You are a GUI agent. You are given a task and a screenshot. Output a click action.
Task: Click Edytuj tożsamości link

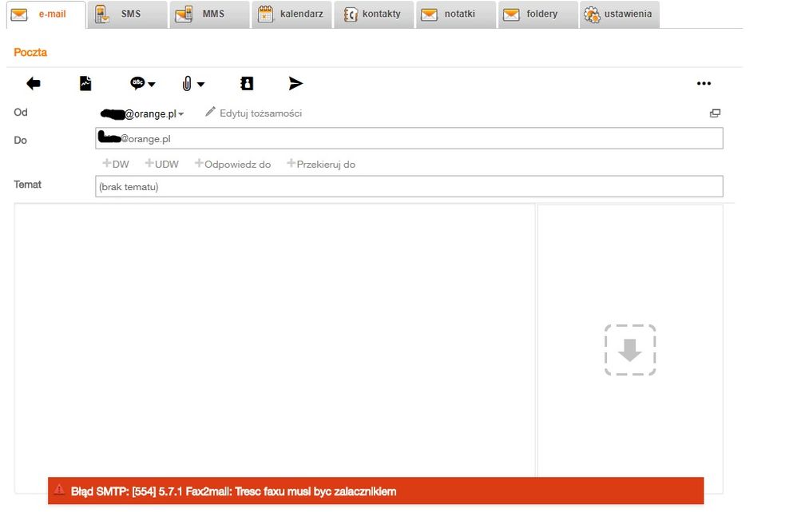click(253, 113)
